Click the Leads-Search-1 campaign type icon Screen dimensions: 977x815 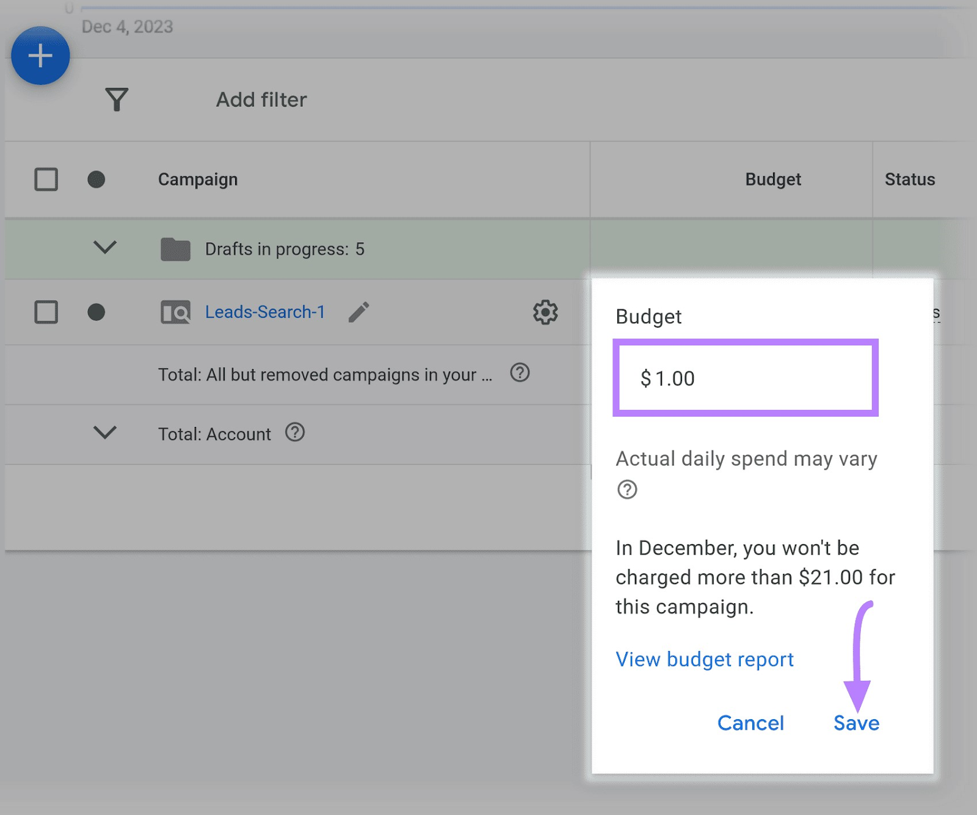point(175,312)
